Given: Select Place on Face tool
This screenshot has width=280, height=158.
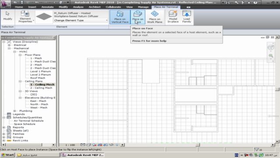Looking at the screenshot, I should click(138, 17).
